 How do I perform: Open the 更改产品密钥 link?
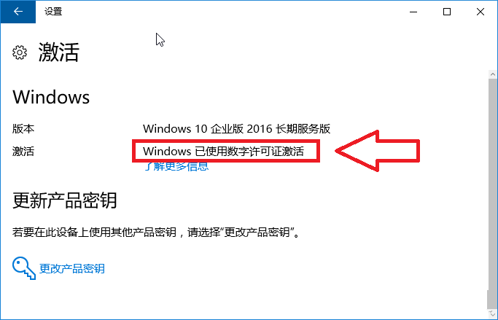[x=71, y=268]
